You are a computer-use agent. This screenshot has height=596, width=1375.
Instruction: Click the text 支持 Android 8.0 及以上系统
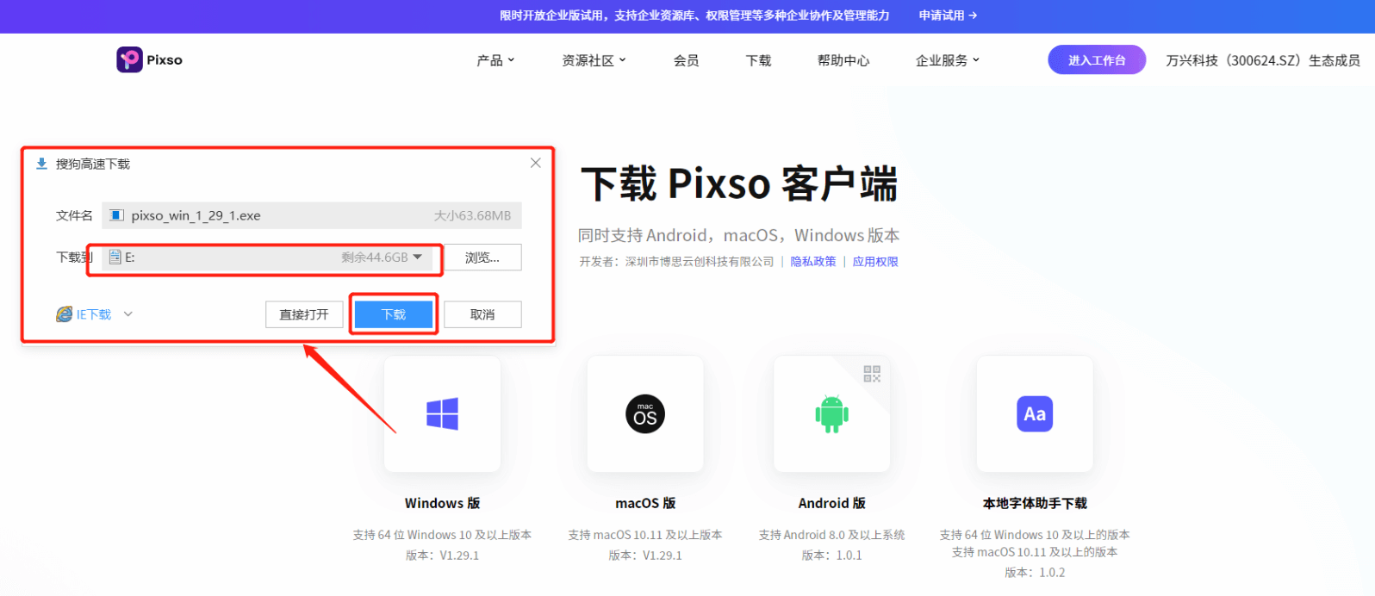pyautogui.click(x=831, y=535)
